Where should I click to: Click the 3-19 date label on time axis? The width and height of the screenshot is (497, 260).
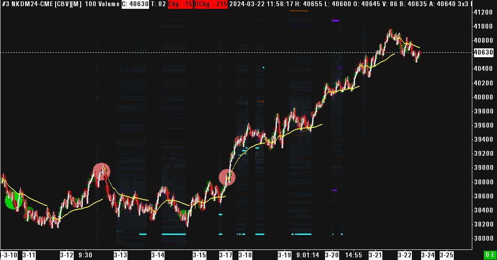284,255
